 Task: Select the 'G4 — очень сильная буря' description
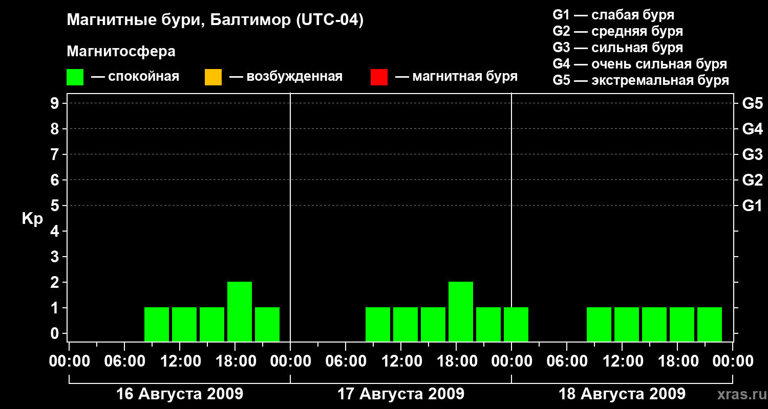tap(639, 64)
